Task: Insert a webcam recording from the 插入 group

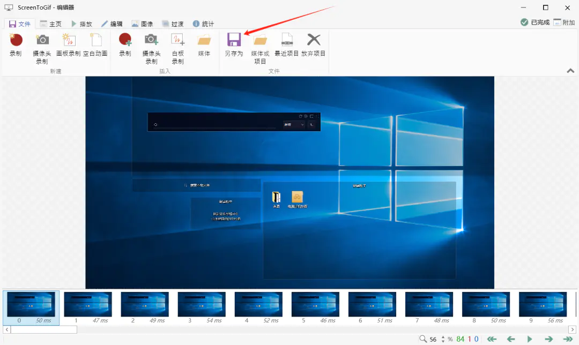Action: 151,49
